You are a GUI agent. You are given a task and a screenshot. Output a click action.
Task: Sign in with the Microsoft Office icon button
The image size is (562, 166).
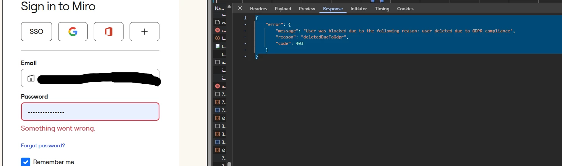coord(109,32)
